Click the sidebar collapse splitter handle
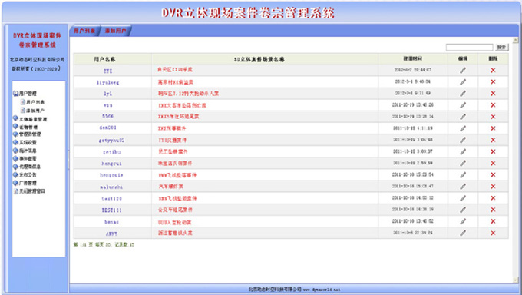Image resolution: width=522 pixels, height=295 pixels. click(68, 160)
